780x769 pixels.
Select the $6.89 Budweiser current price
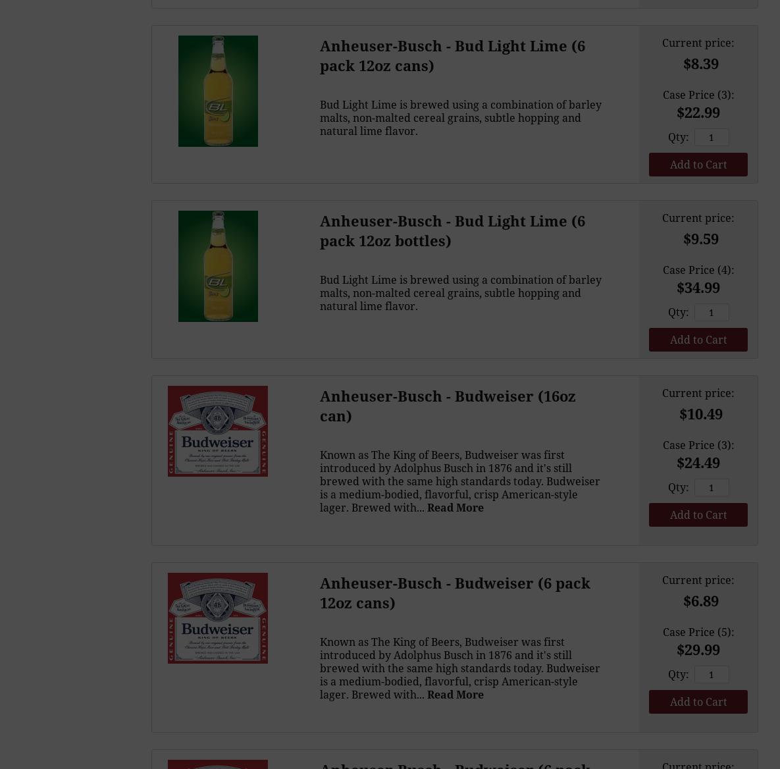coord(700,601)
